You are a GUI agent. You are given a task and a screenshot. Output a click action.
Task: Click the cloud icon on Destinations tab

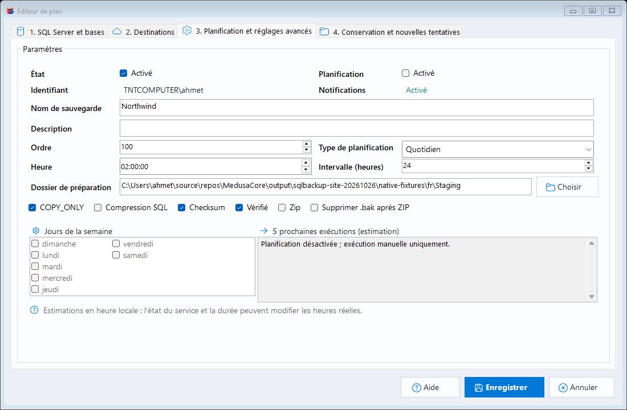click(117, 31)
